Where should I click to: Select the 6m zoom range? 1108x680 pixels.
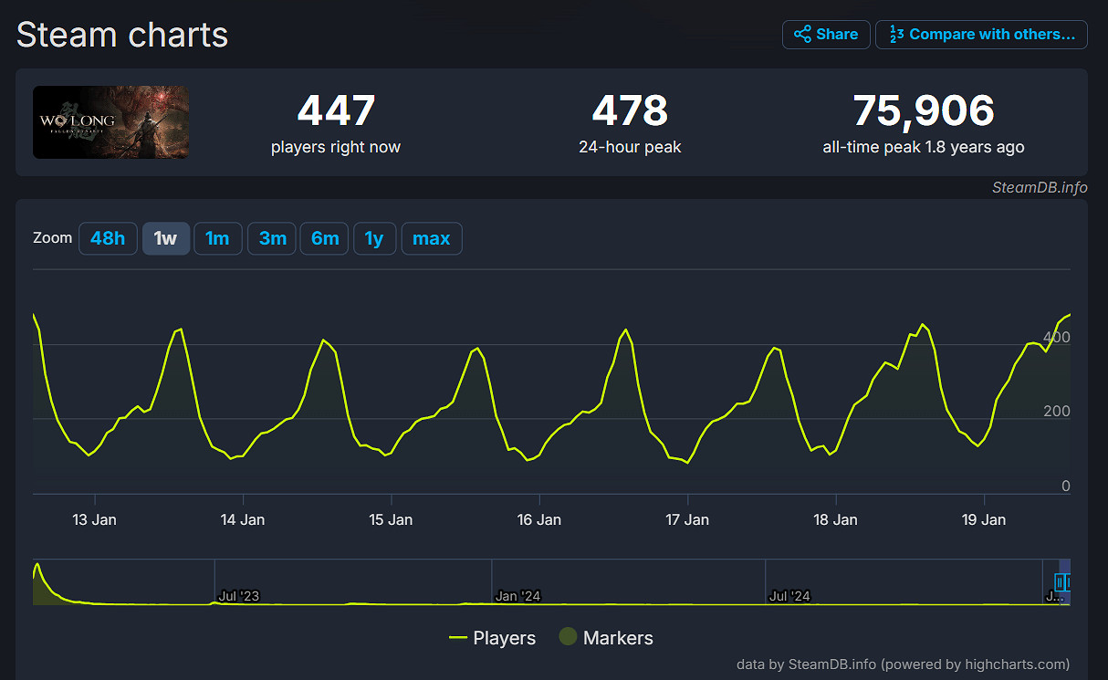click(325, 238)
